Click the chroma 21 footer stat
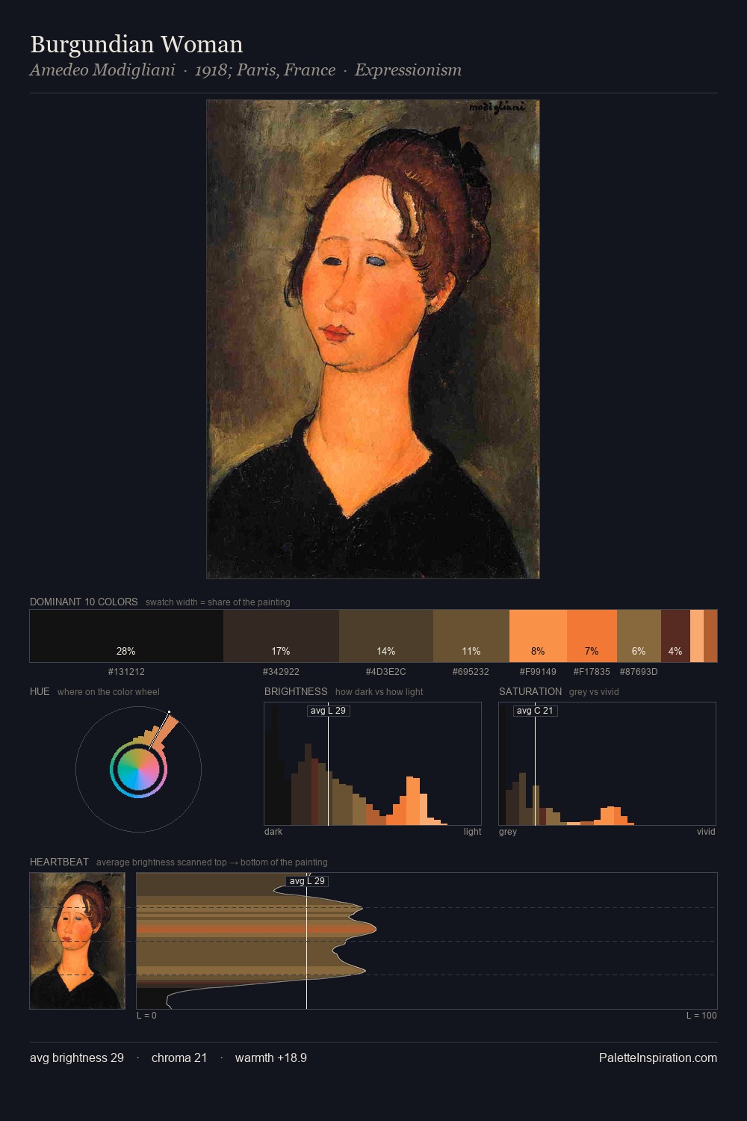 pos(179,1058)
